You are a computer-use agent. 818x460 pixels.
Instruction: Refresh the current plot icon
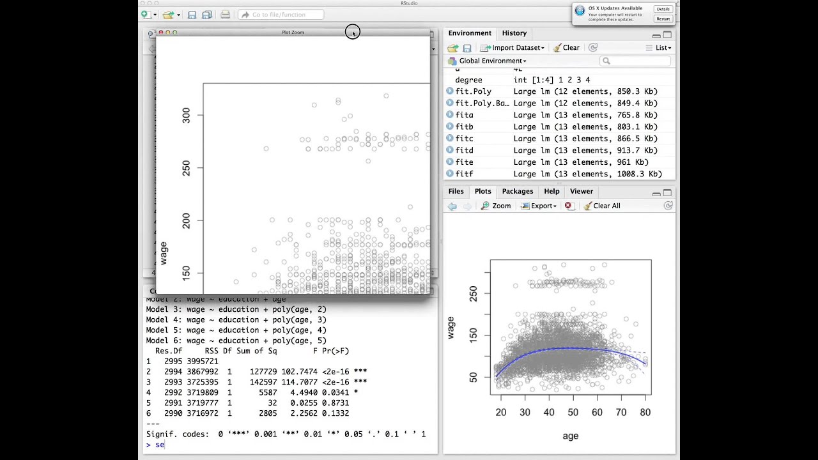[668, 206]
